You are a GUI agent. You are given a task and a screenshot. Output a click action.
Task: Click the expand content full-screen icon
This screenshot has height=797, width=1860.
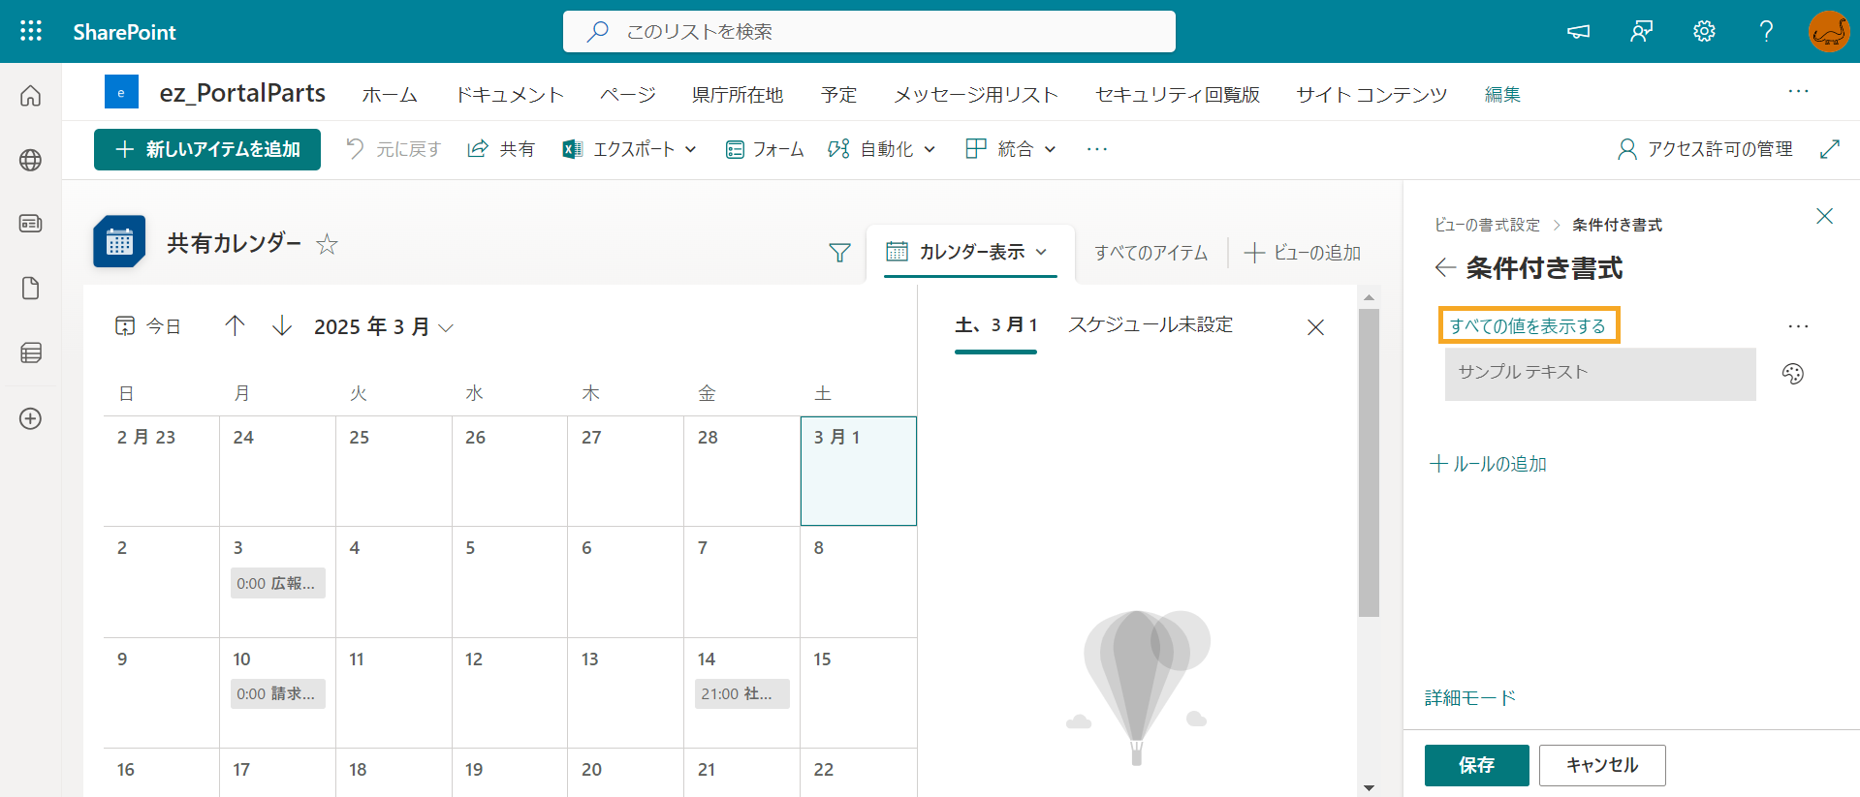1830,149
